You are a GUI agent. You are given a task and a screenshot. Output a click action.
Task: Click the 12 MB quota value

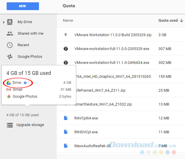[164, 118]
